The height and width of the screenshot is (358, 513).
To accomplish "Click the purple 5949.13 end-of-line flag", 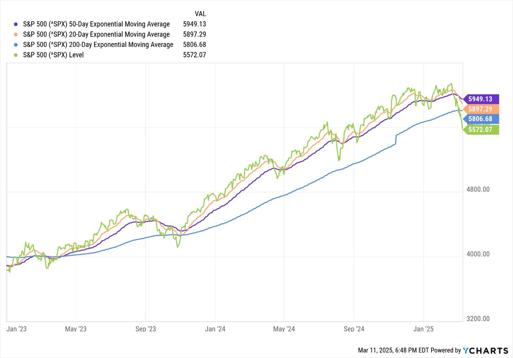I will (481, 99).
